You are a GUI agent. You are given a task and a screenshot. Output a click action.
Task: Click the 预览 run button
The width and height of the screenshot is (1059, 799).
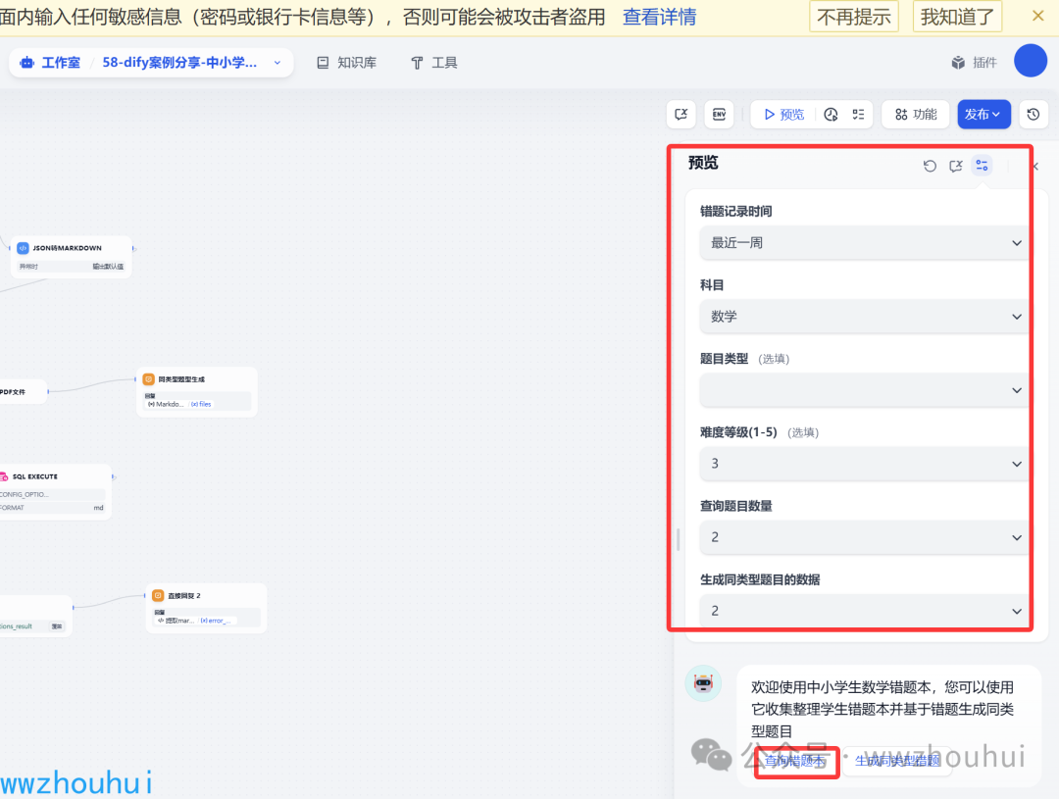783,114
